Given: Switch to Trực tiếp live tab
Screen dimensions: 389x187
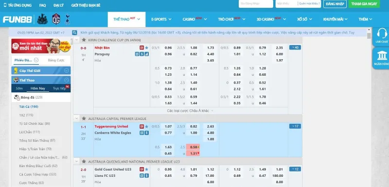Looking at the screenshot, I should click(x=59, y=88).
